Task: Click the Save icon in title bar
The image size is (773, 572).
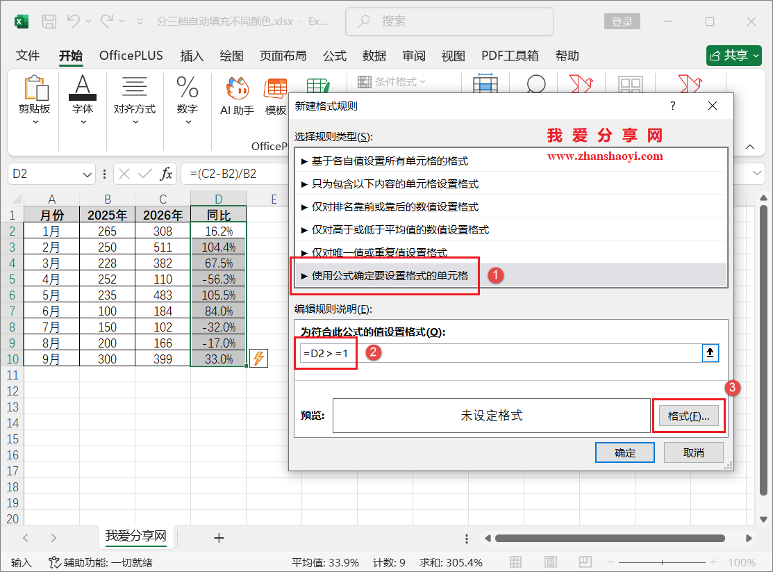Action: [49, 22]
